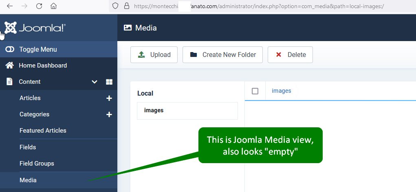Open Field Groups in the sidebar

37,164
